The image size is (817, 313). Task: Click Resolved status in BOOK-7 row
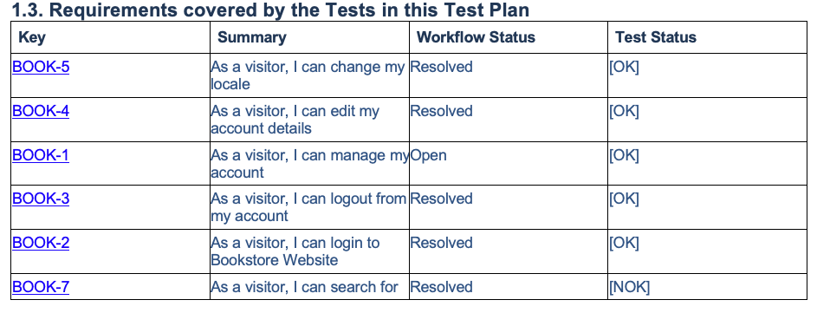tap(441, 287)
